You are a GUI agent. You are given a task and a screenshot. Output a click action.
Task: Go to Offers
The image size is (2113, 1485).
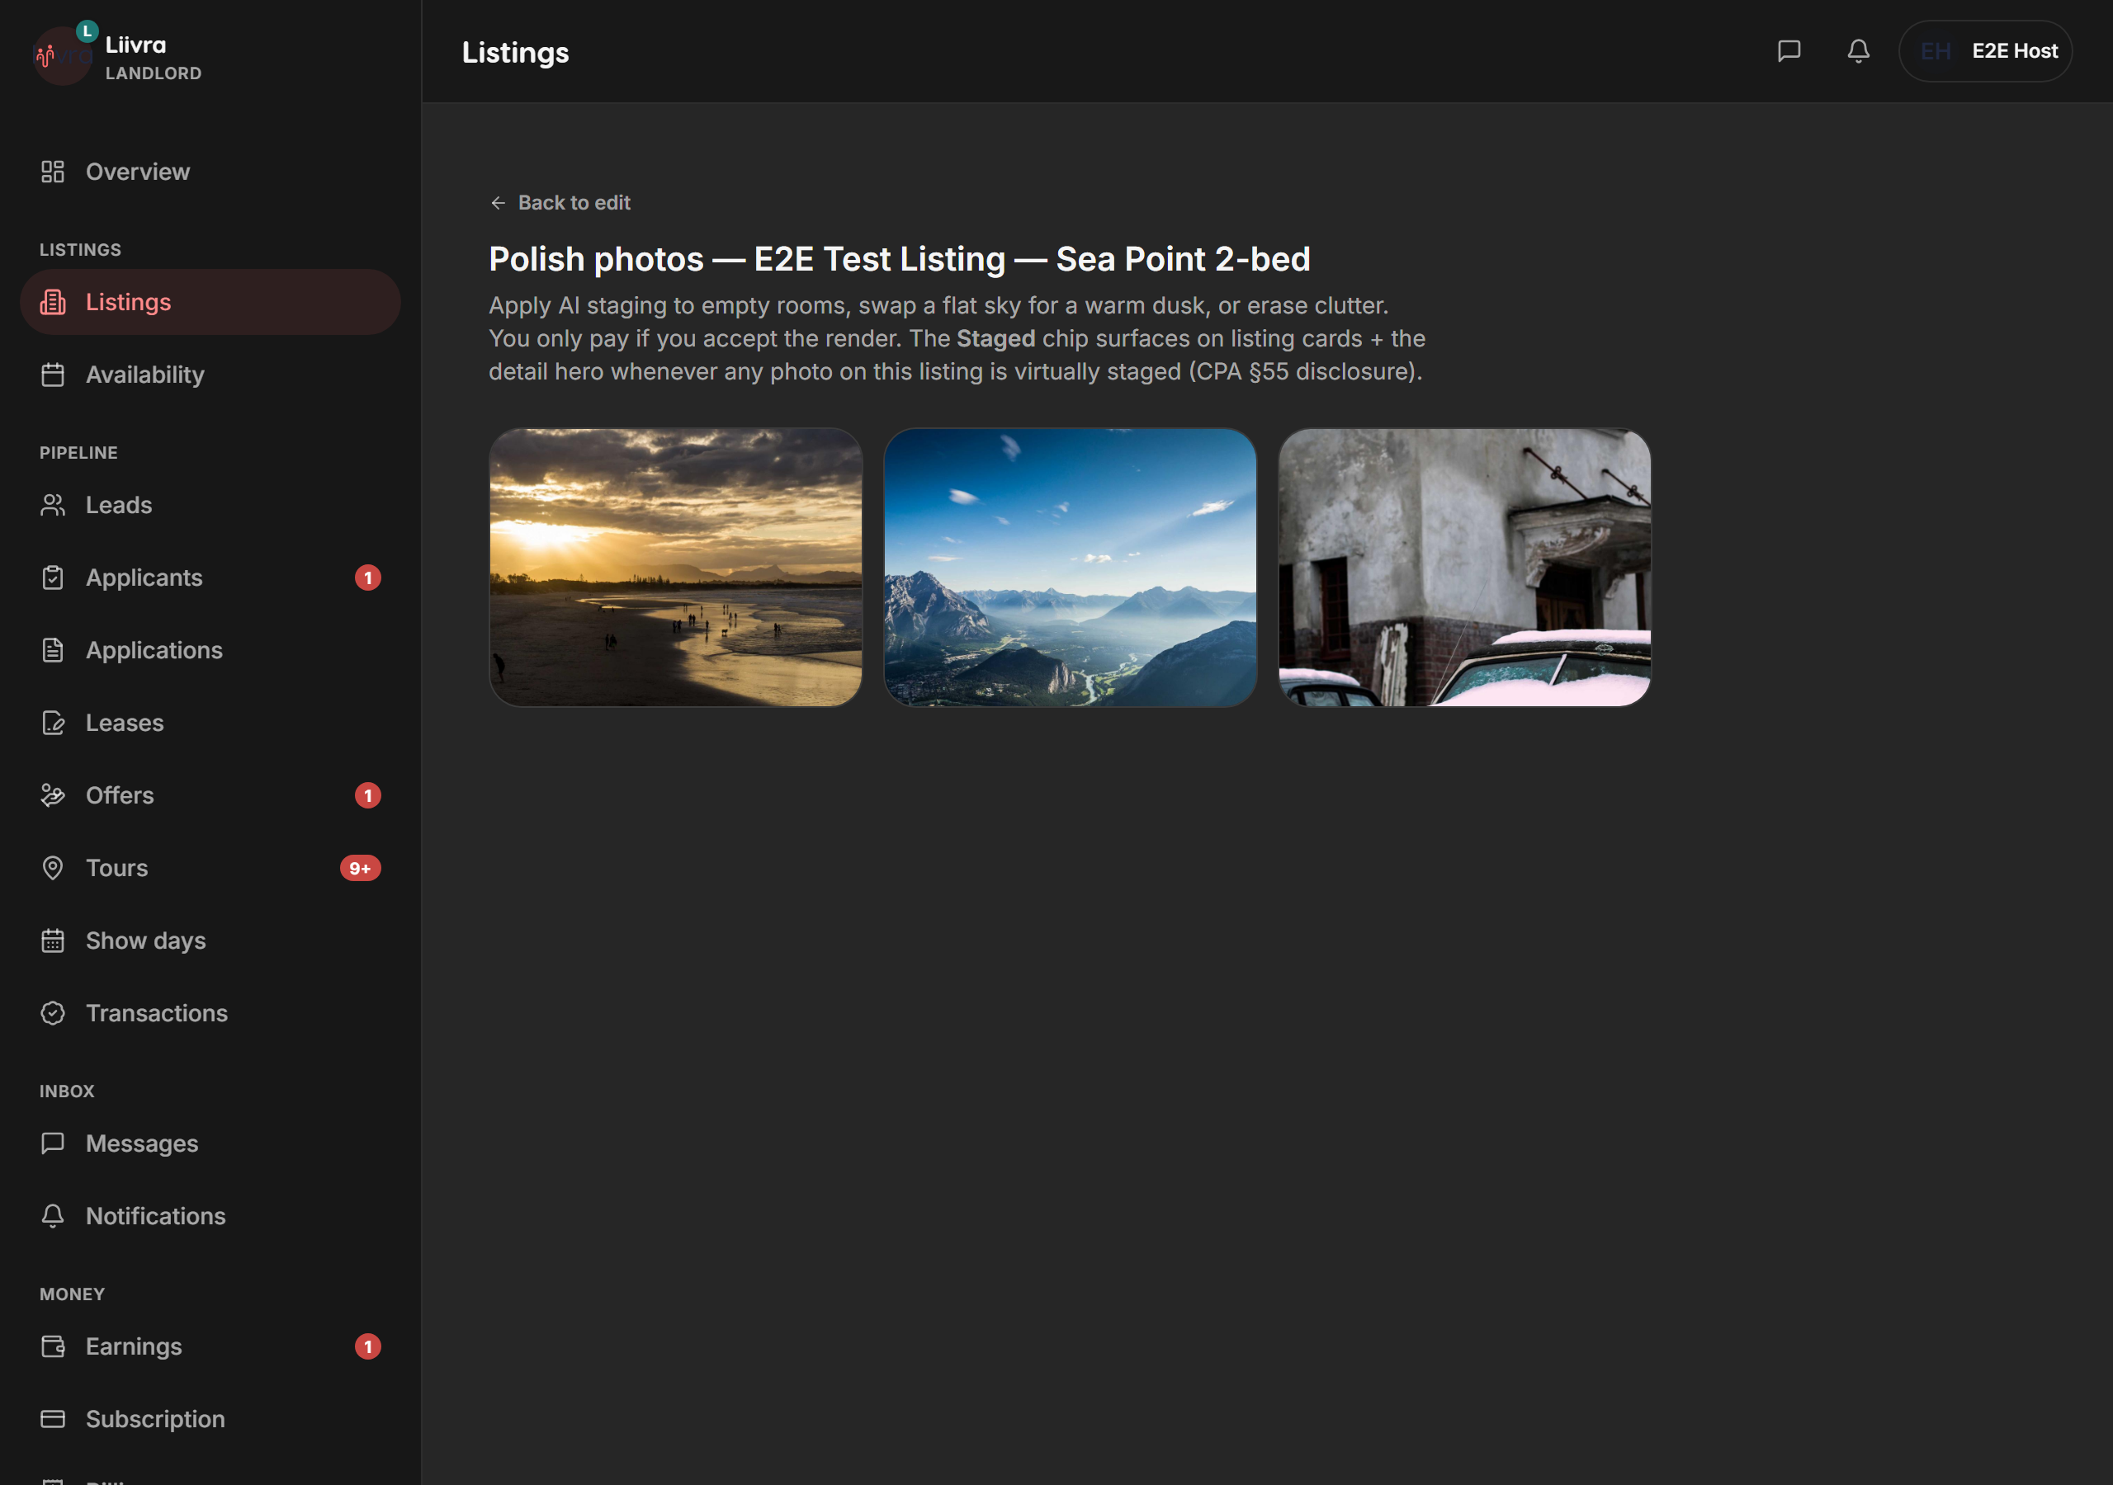pos(210,796)
